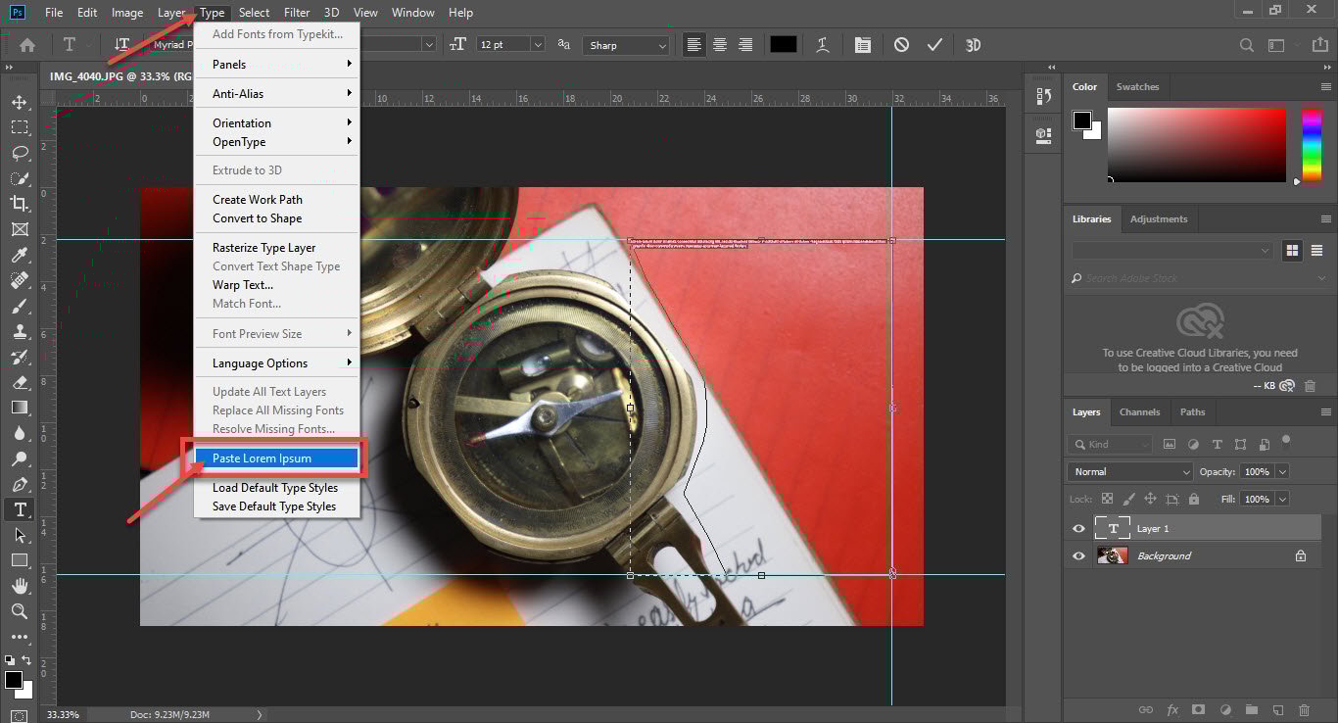Toggle visibility of the Background layer
The width and height of the screenshot is (1338, 723).
tap(1078, 555)
